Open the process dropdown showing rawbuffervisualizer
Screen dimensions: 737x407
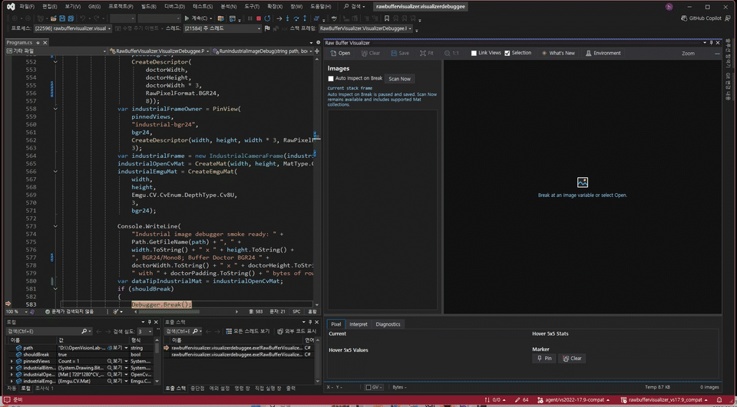point(73,28)
